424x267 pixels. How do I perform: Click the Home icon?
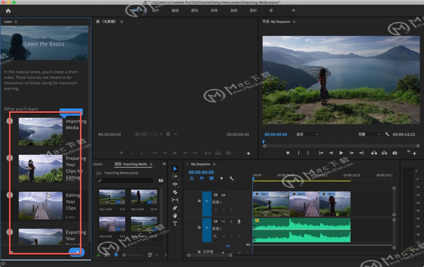8,11
